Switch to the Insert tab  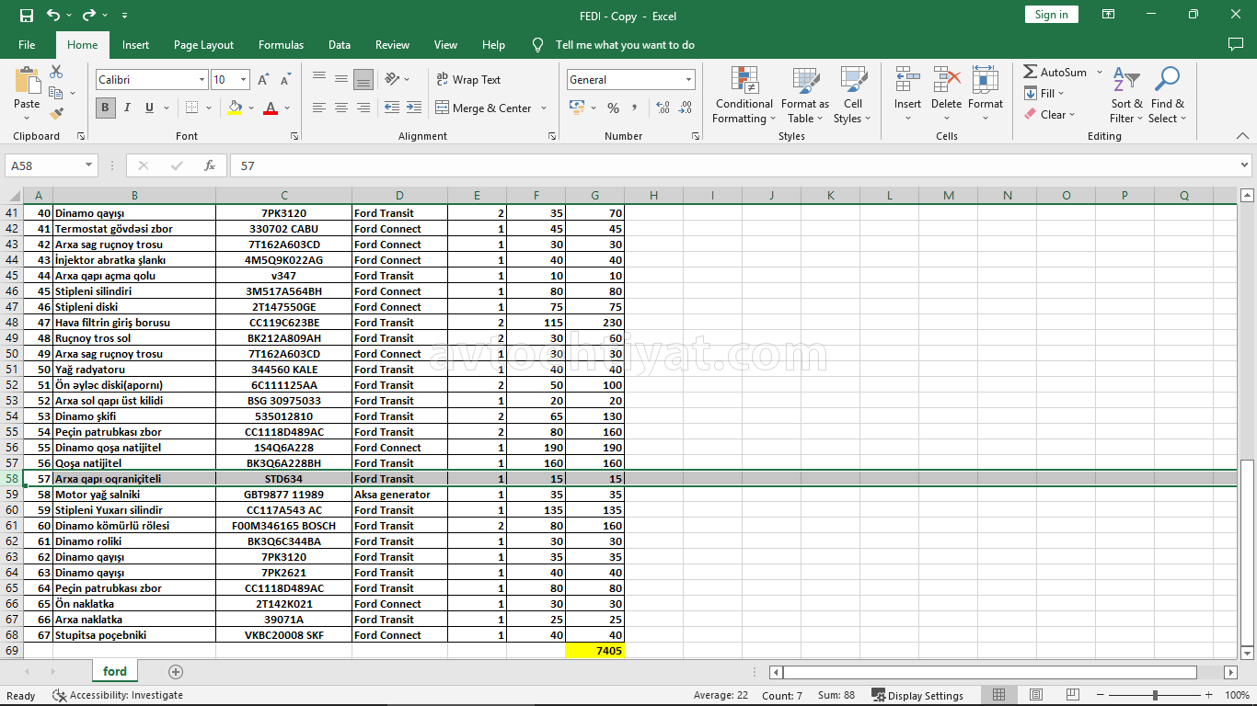pos(135,45)
